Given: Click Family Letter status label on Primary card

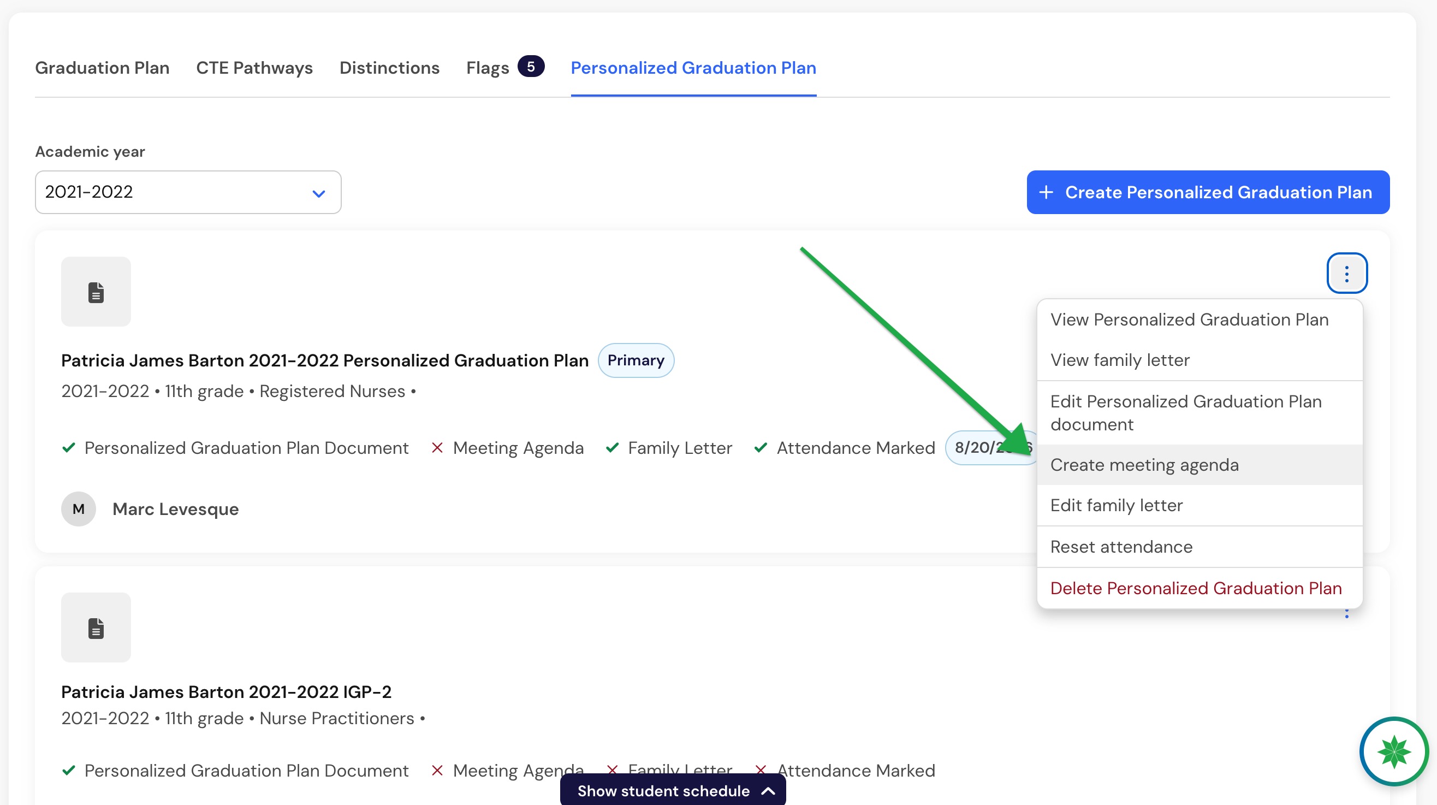Looking at the screenshot, I should [680, 448].
